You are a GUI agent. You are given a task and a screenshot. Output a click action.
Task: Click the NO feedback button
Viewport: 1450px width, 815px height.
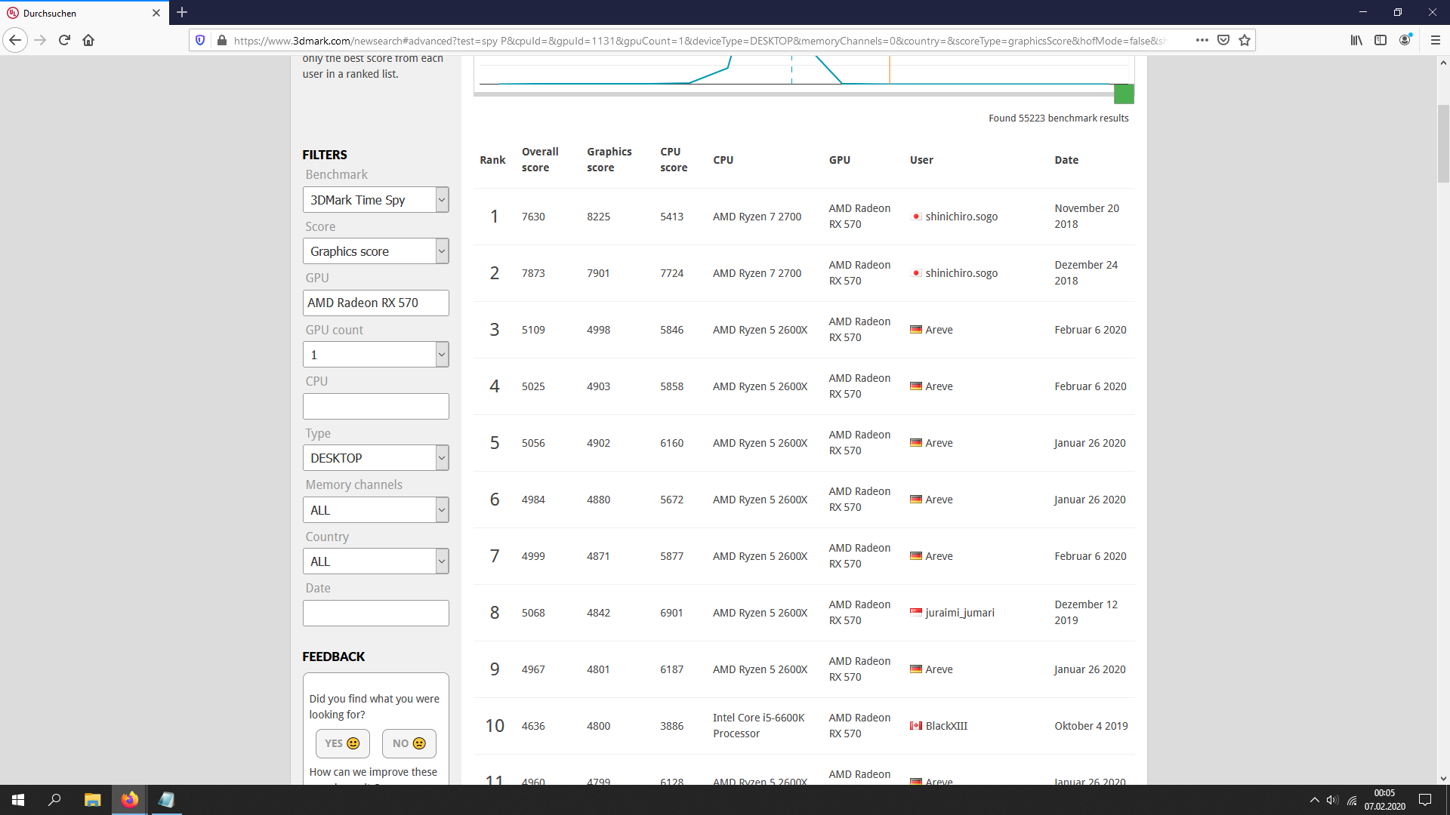point(409,743)
